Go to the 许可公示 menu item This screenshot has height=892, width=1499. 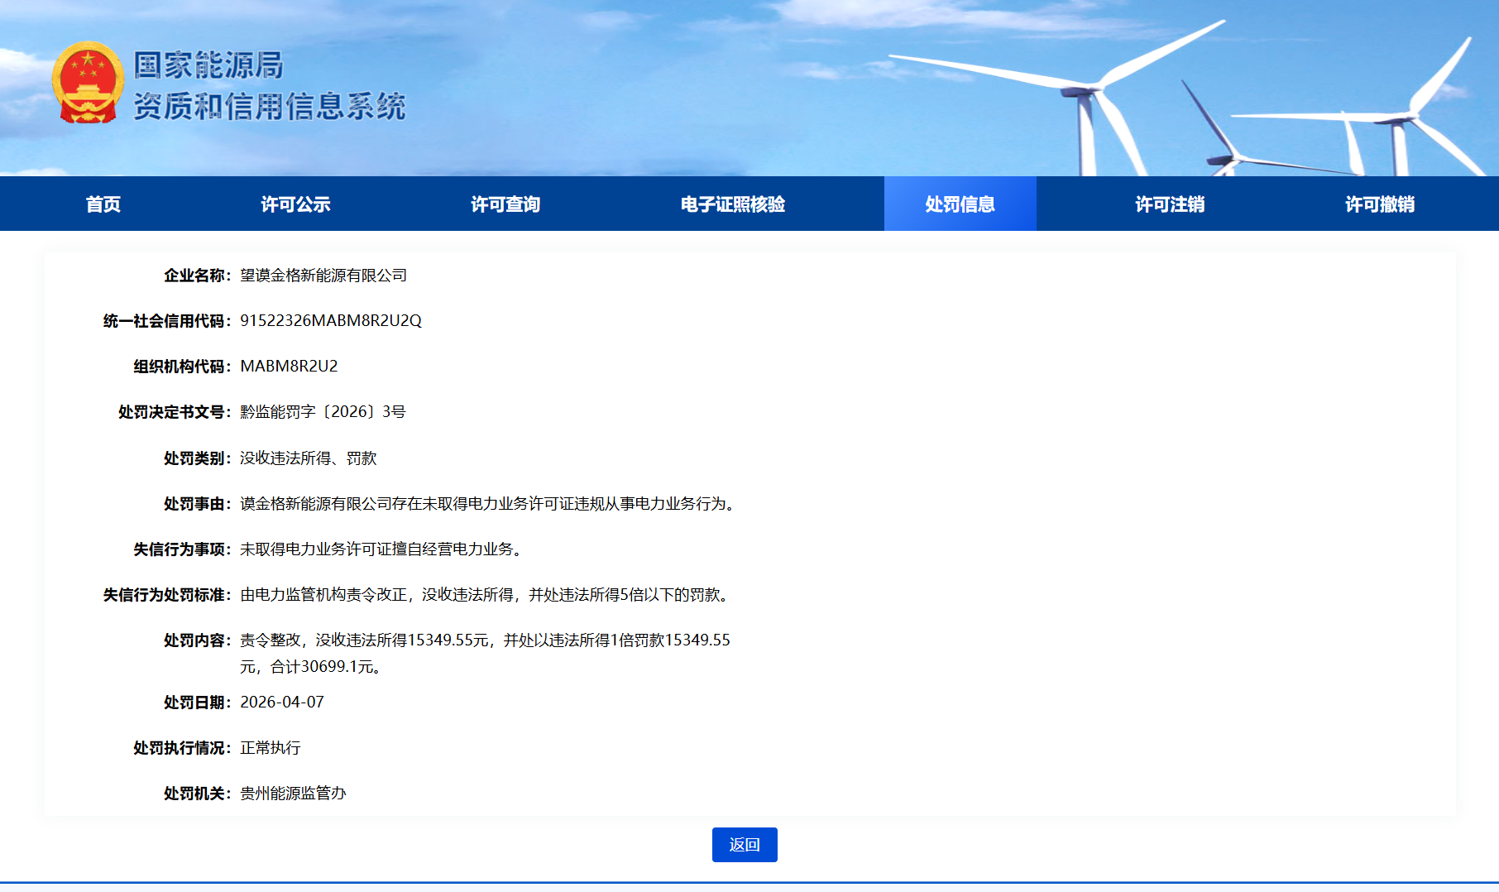point(295,204)
